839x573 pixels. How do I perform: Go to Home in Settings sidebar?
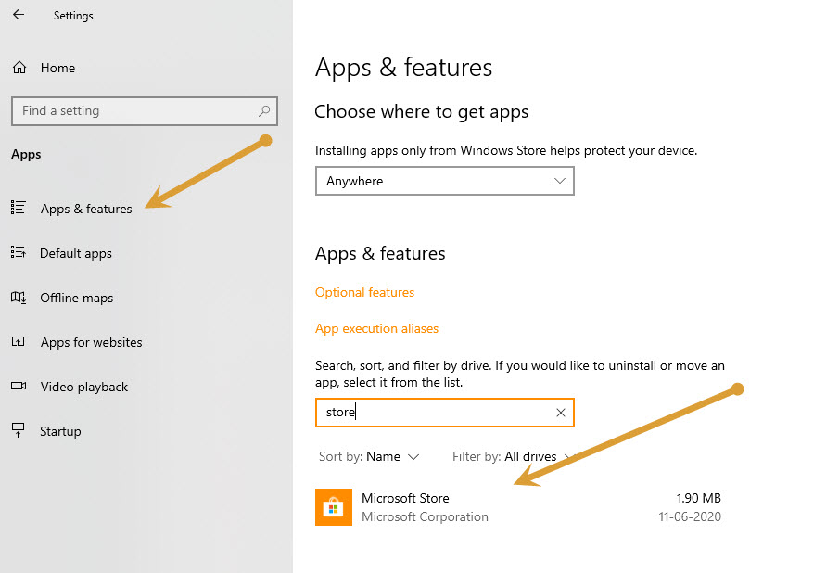pyautogui.click(x=57, y=68)
